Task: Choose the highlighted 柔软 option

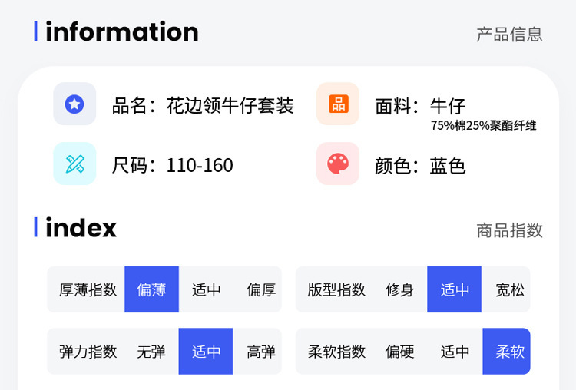Action: pyautogui.click(x=510, y=352)
